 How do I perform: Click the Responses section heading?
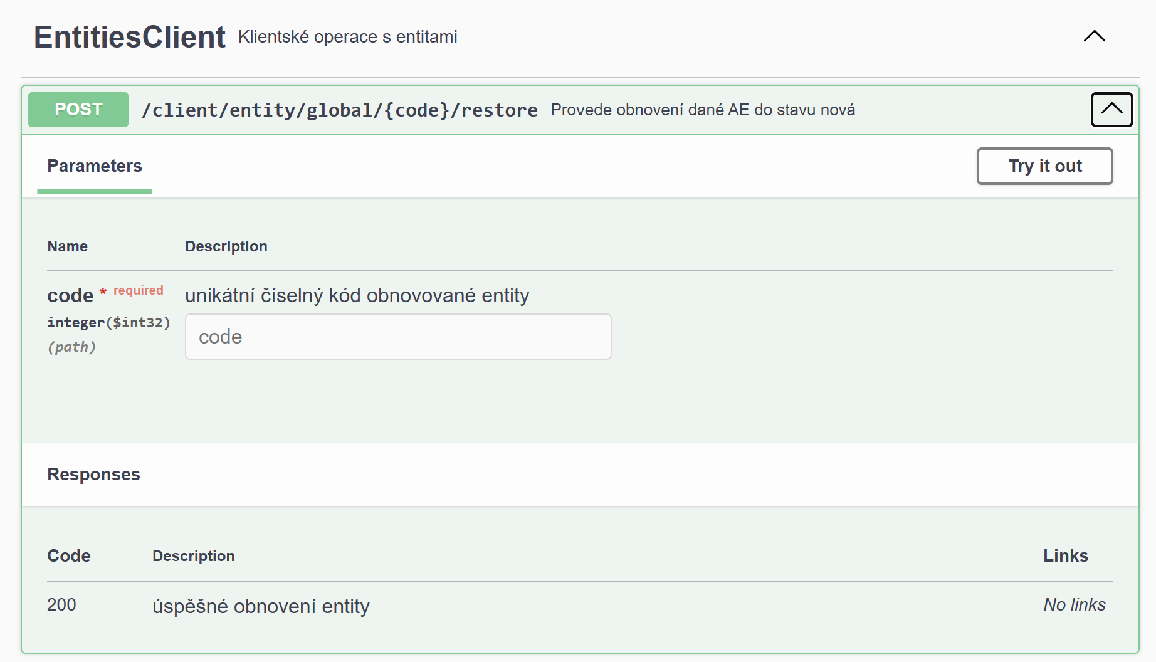[93, 475]
